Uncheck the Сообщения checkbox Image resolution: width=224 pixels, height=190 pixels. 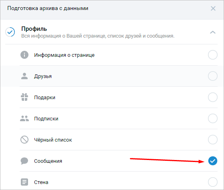tap(213, 161)
